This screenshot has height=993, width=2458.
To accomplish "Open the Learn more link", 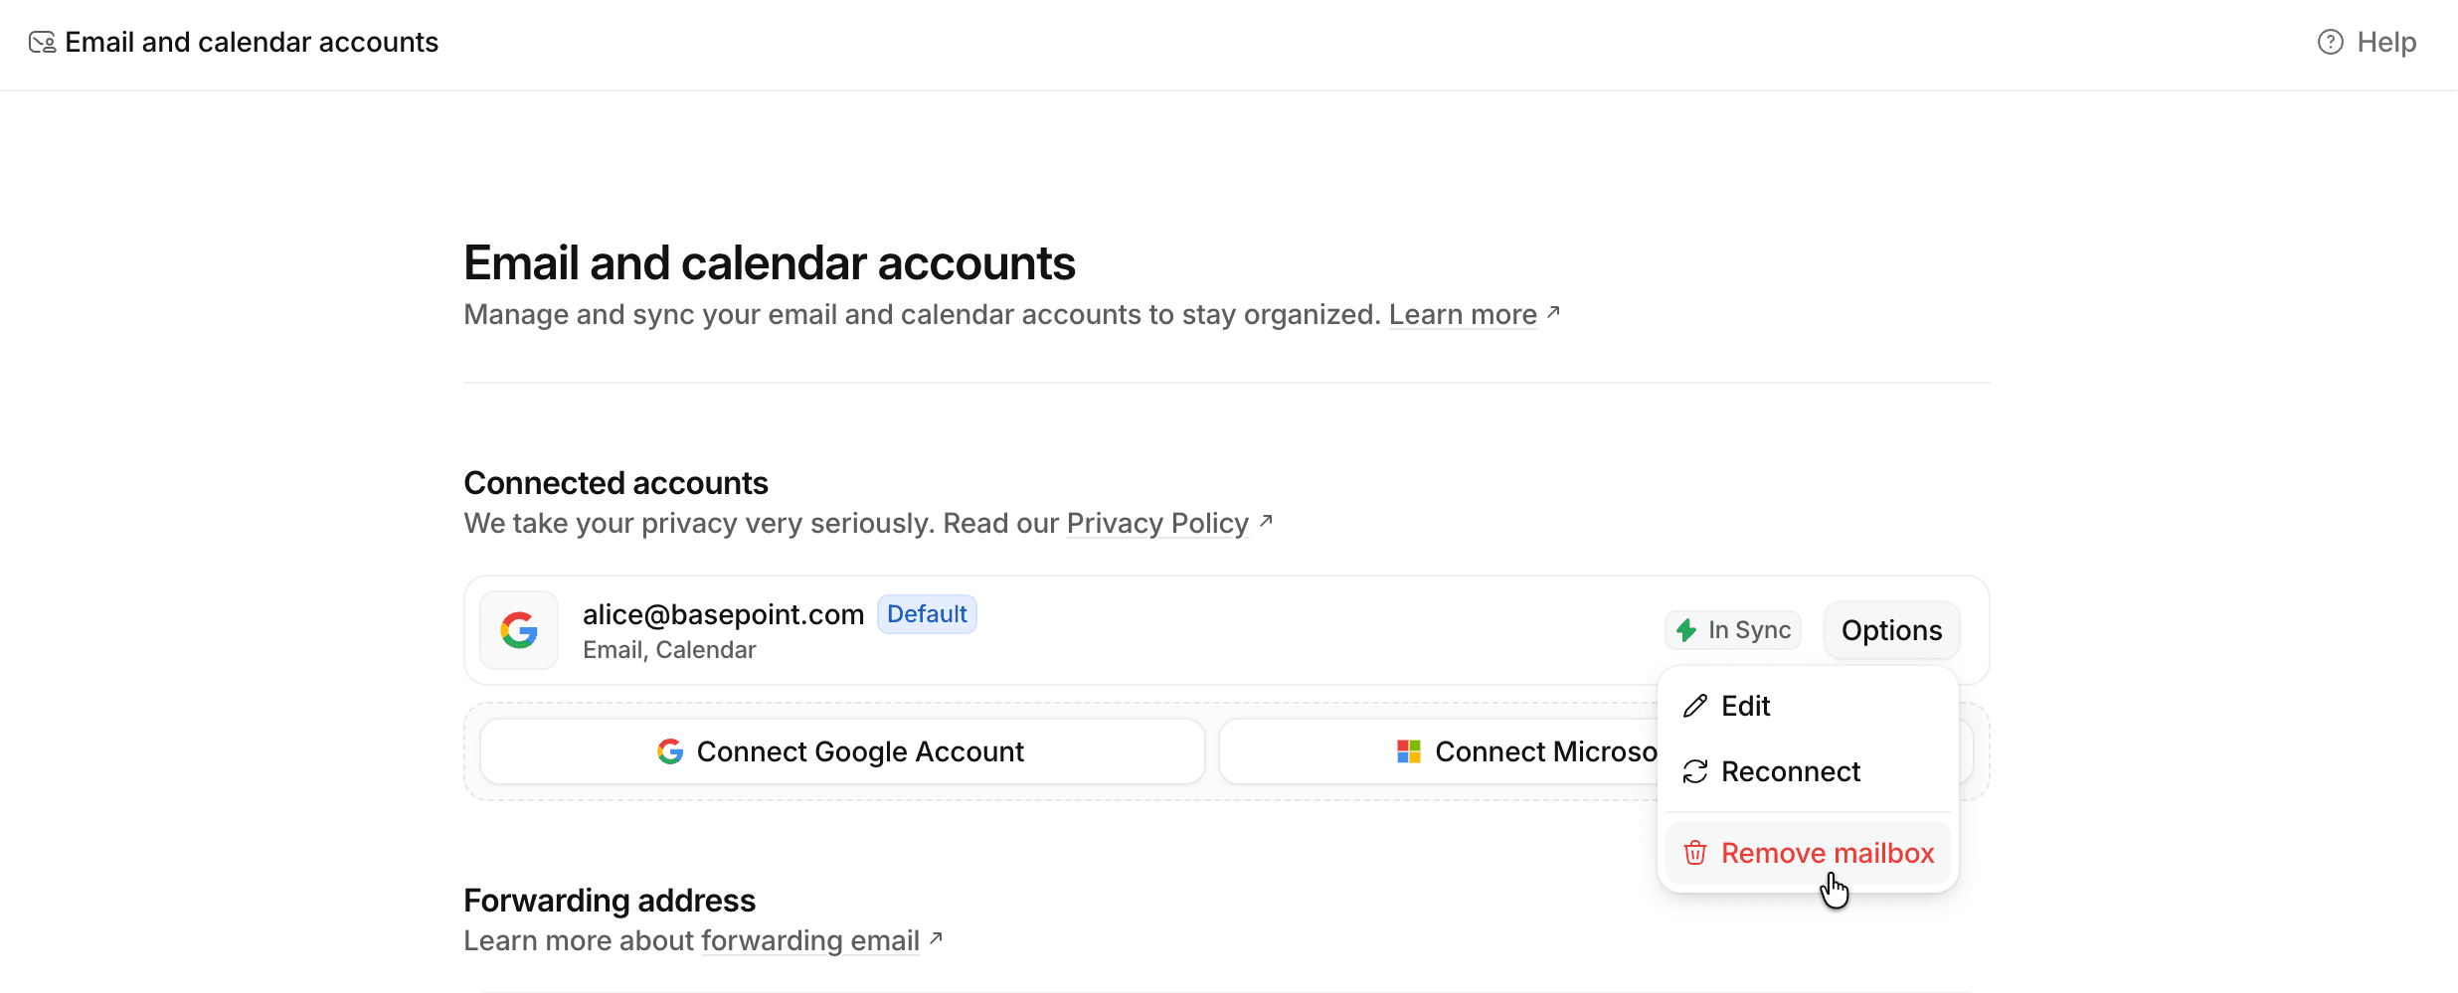I will (1463, 314).
